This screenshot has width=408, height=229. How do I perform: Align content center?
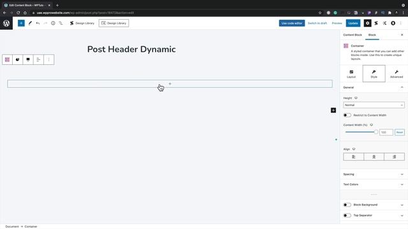(x=374, y=157)
